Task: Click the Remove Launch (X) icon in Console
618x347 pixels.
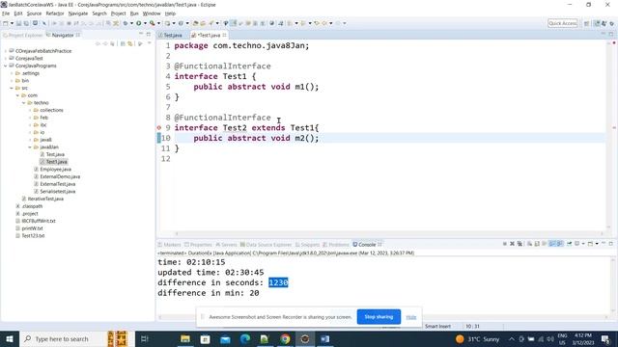Action: (512, 244)
